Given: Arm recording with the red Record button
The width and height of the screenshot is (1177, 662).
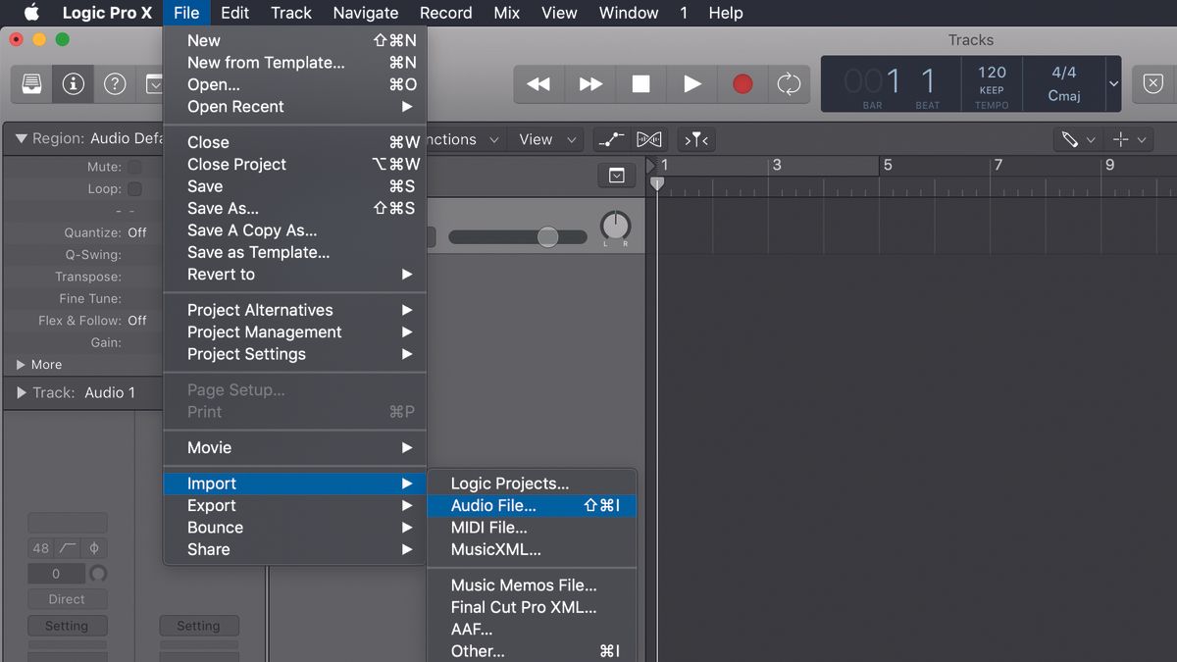Looking at the screenshot, I should click(x=743, y=84).
